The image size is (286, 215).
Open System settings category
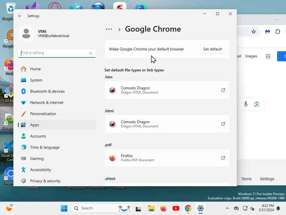click(57, 80)
